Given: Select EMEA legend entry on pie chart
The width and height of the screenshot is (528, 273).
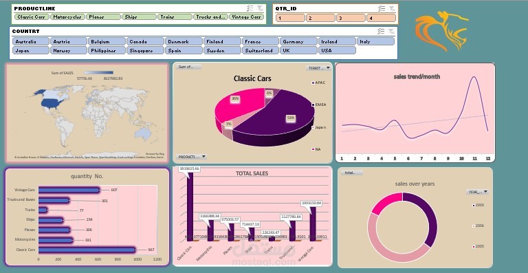Looking at the screenshot, I should (319, 105).
